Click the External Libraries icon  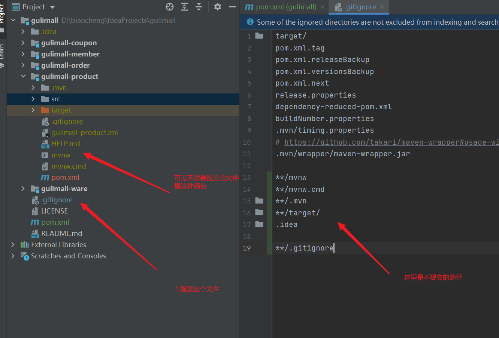25,245
